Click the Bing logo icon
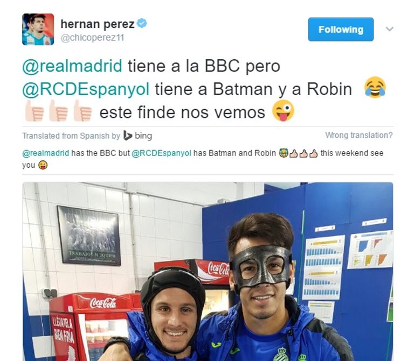Viewport: 414px width, 361px height. tap(128, 136)
